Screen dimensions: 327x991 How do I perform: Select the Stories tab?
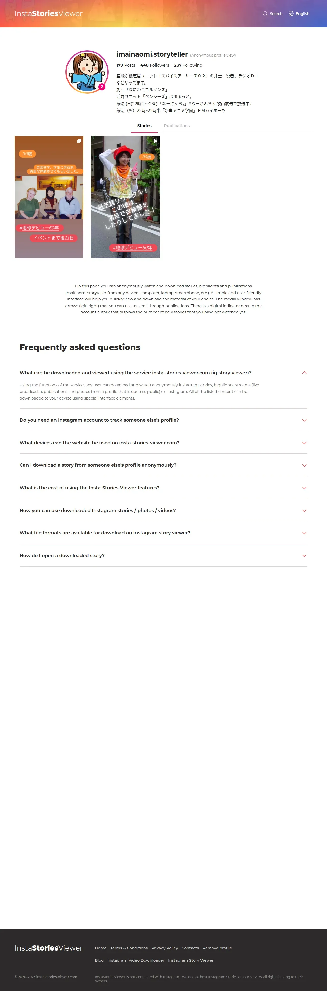(x=144, y=126)
